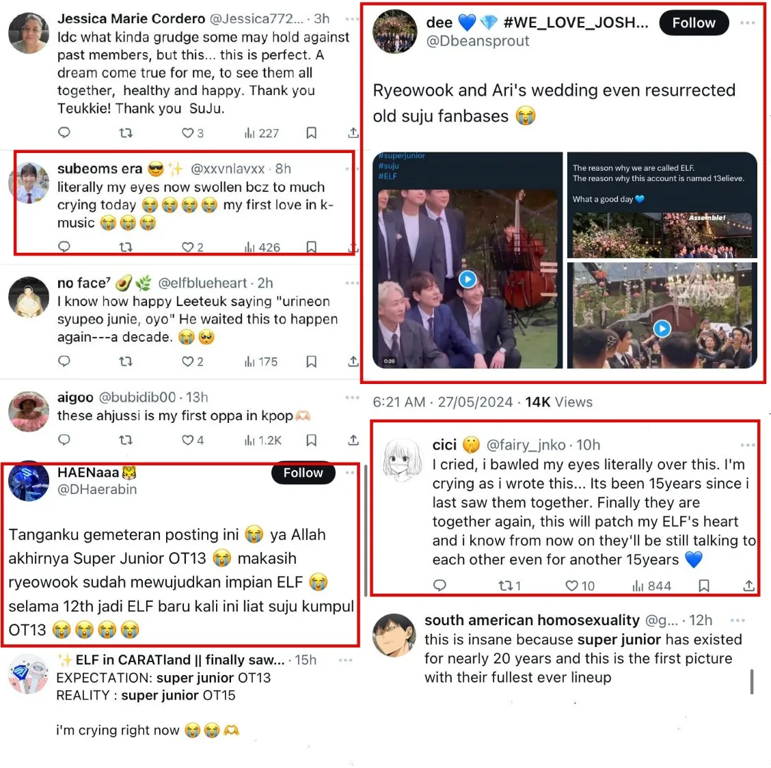Viewport: 771px width, 768px height.
Task: Bookmark cici's tweet
Action: (x=703, y=586)
